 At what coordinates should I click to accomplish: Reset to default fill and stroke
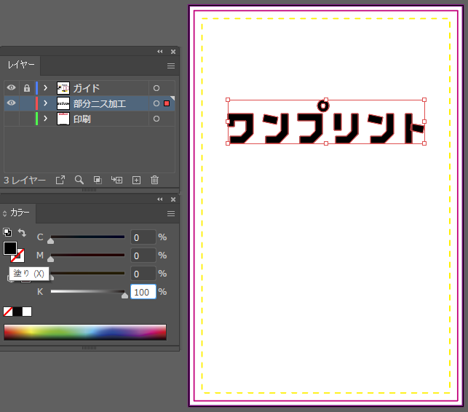7,233
